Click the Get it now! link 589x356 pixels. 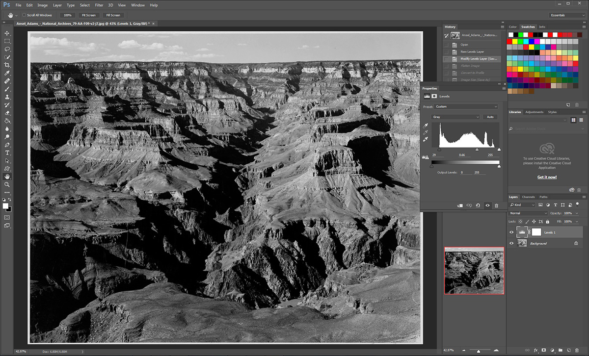pyautogui.click(x=547, y=177)
